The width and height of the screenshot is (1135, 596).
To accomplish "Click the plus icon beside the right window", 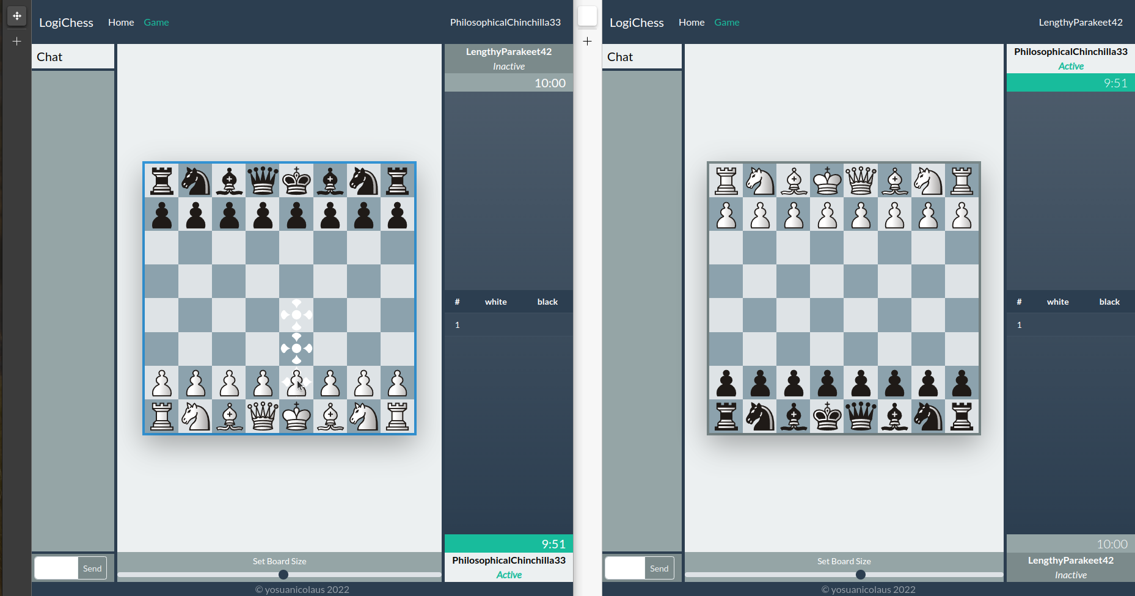I will pos(588,42).
